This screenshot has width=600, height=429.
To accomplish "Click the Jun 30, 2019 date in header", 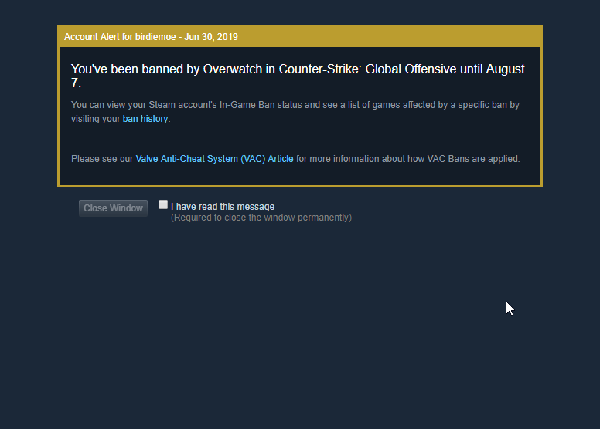I will point(211,36).
